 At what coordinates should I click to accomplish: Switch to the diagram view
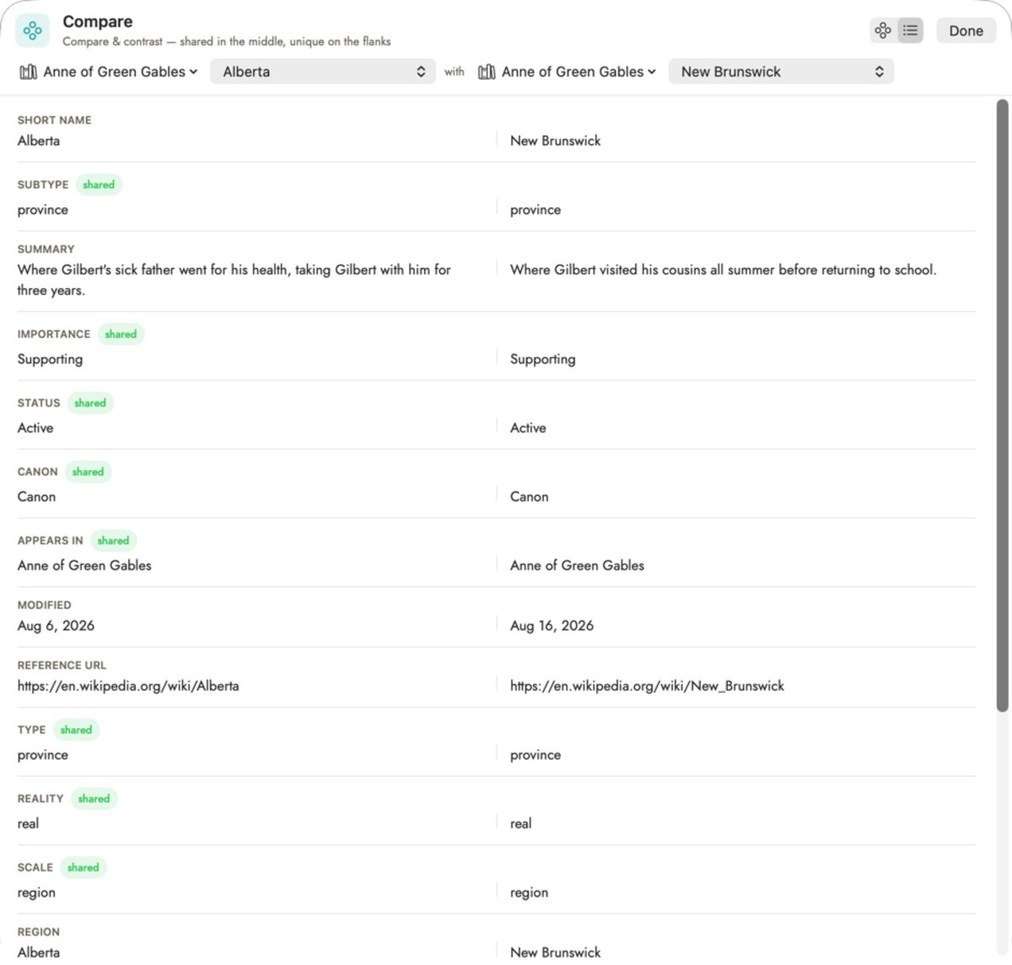[x=883, y=31]
